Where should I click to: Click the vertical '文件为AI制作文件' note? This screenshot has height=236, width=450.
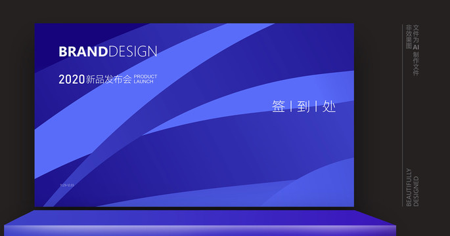pos(416,50)
